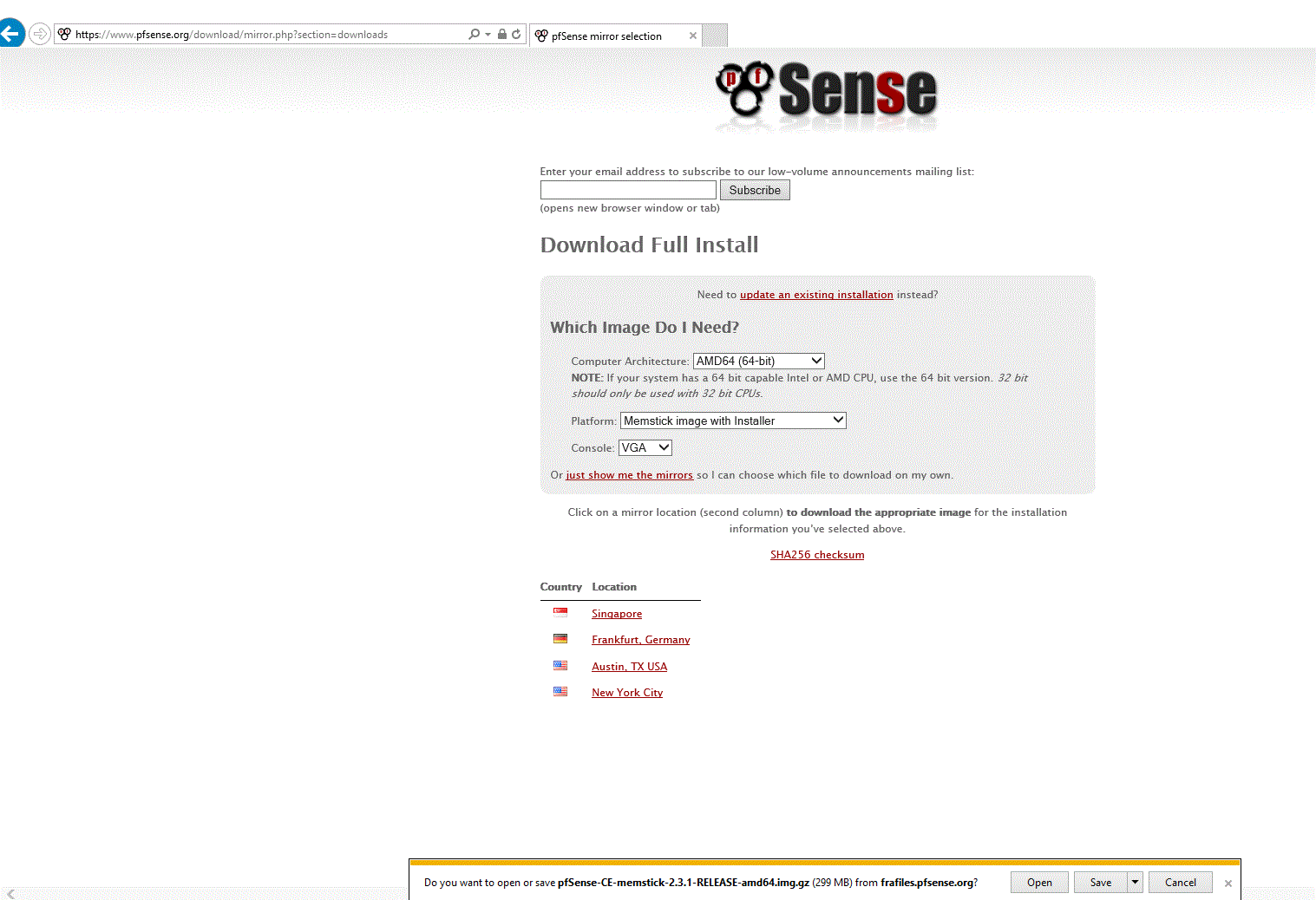The height and width of the screenshot is (900, 1316).
Task: Expand the Platform dropdown
Action: (x=733, y=421)
